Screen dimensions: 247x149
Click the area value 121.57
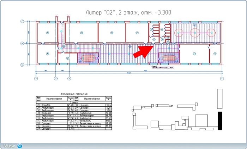(x=109, y=121)
